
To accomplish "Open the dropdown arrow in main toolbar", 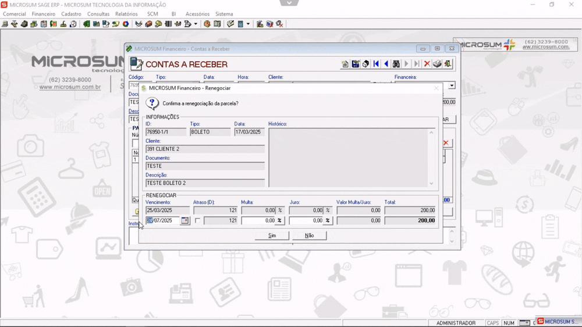I will [196, 24].
